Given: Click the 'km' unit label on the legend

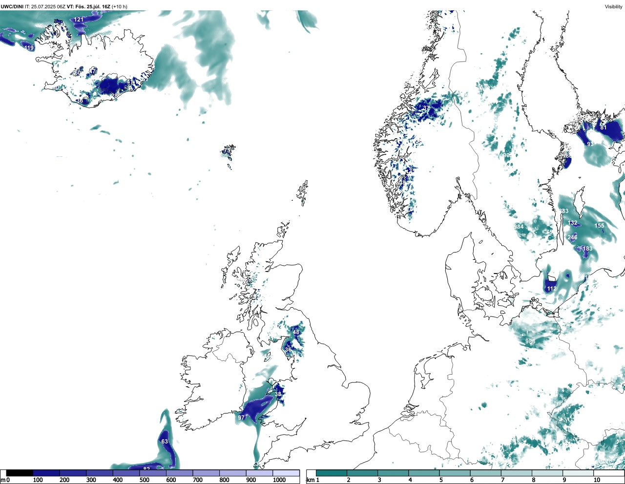Looking at the screenshot, I should coord(311,480).
